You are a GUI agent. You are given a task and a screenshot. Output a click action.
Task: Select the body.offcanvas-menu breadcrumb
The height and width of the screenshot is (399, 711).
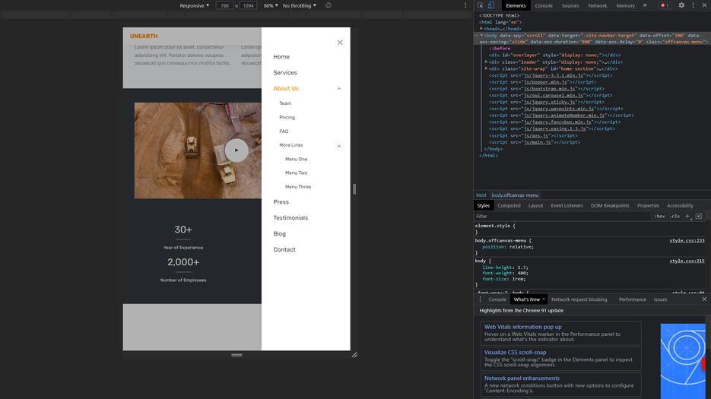tap(515, 195)
